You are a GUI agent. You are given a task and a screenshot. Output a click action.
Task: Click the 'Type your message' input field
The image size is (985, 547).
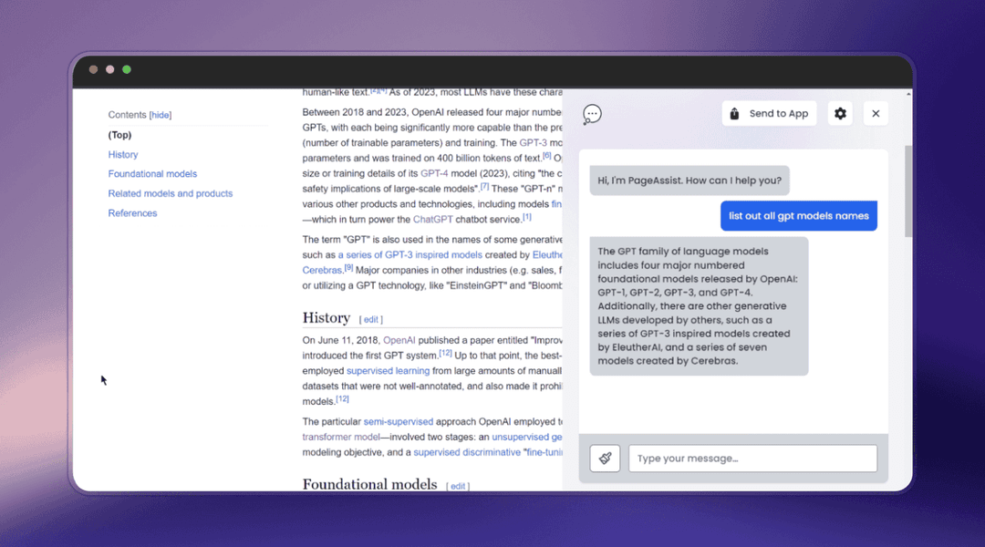(752, 459)
